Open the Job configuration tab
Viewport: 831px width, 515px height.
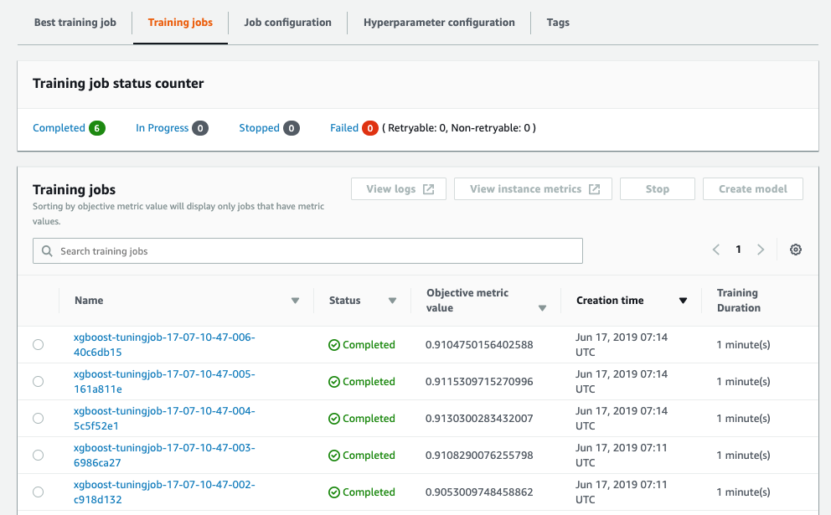click(288, 23)
